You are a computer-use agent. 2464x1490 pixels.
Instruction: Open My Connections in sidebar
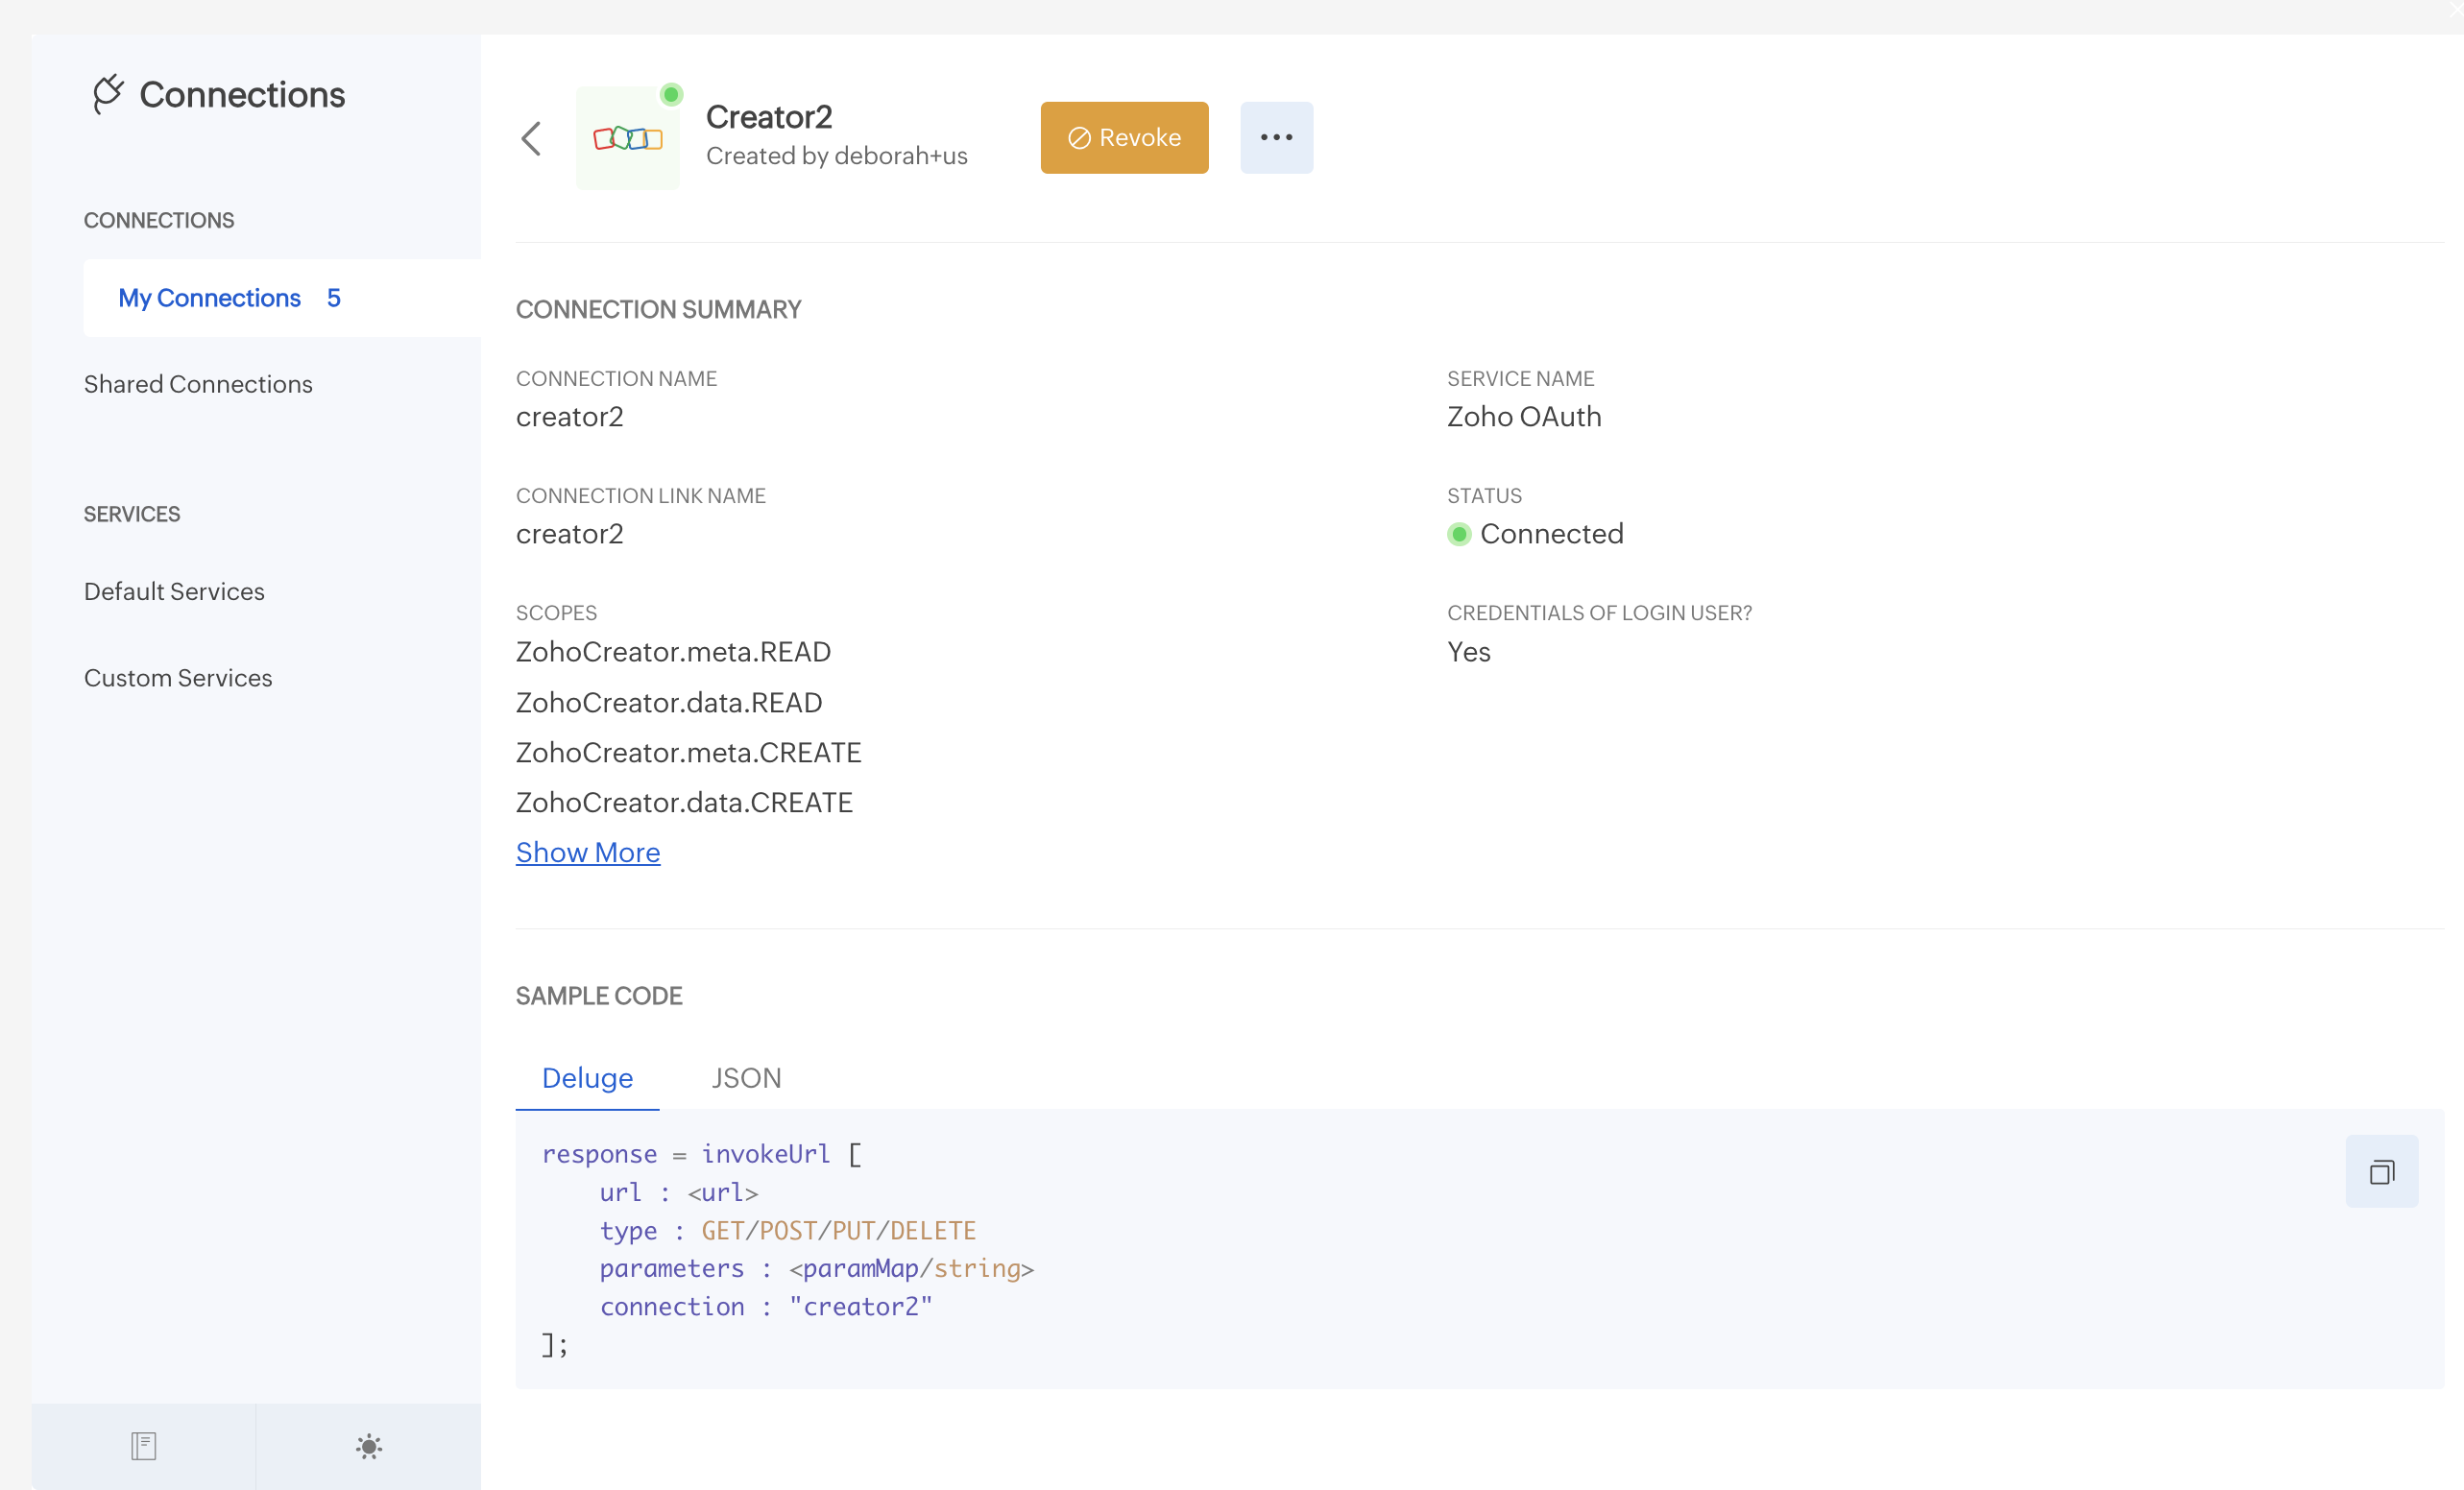(x=209, y=298)
